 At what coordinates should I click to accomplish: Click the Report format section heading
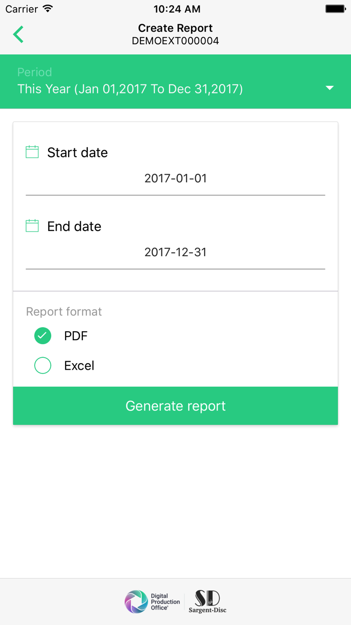coord(64,311)
